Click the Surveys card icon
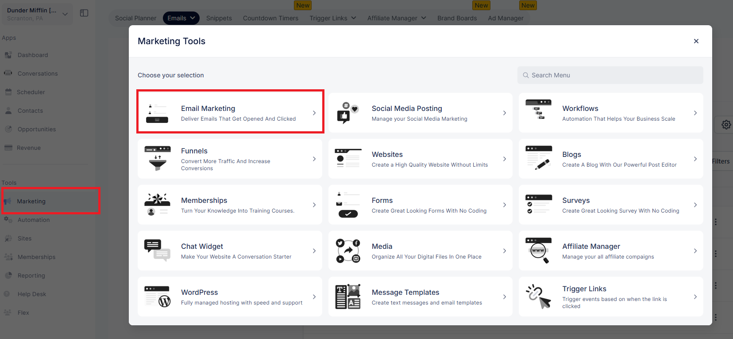Image resolution: width=733 pixels, height=339 pixels. pyautogui.click(x=539, y=204)
